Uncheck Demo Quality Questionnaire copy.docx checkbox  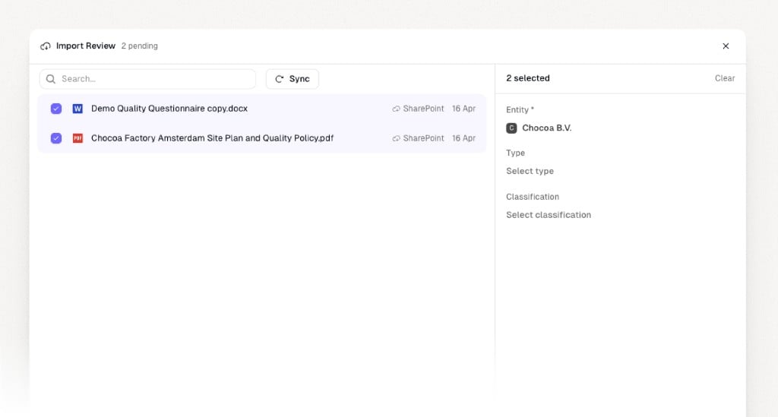pyautogui.click(x=56, y=109)
